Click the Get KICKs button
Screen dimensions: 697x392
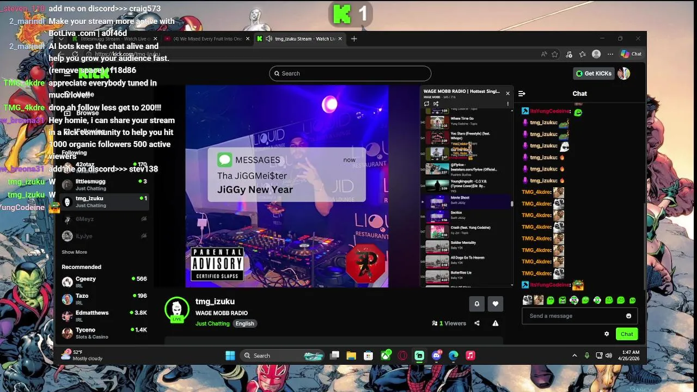pos(594,73)
